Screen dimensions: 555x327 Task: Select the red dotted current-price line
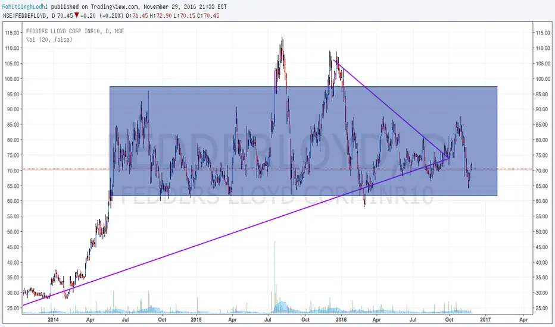[277, 169]
